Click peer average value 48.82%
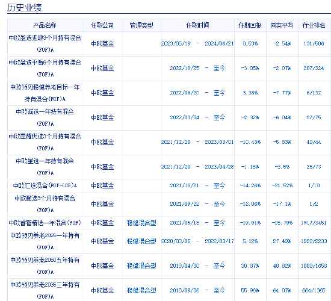Viewport: 331px width, 301px height. [x=282, y=265]
